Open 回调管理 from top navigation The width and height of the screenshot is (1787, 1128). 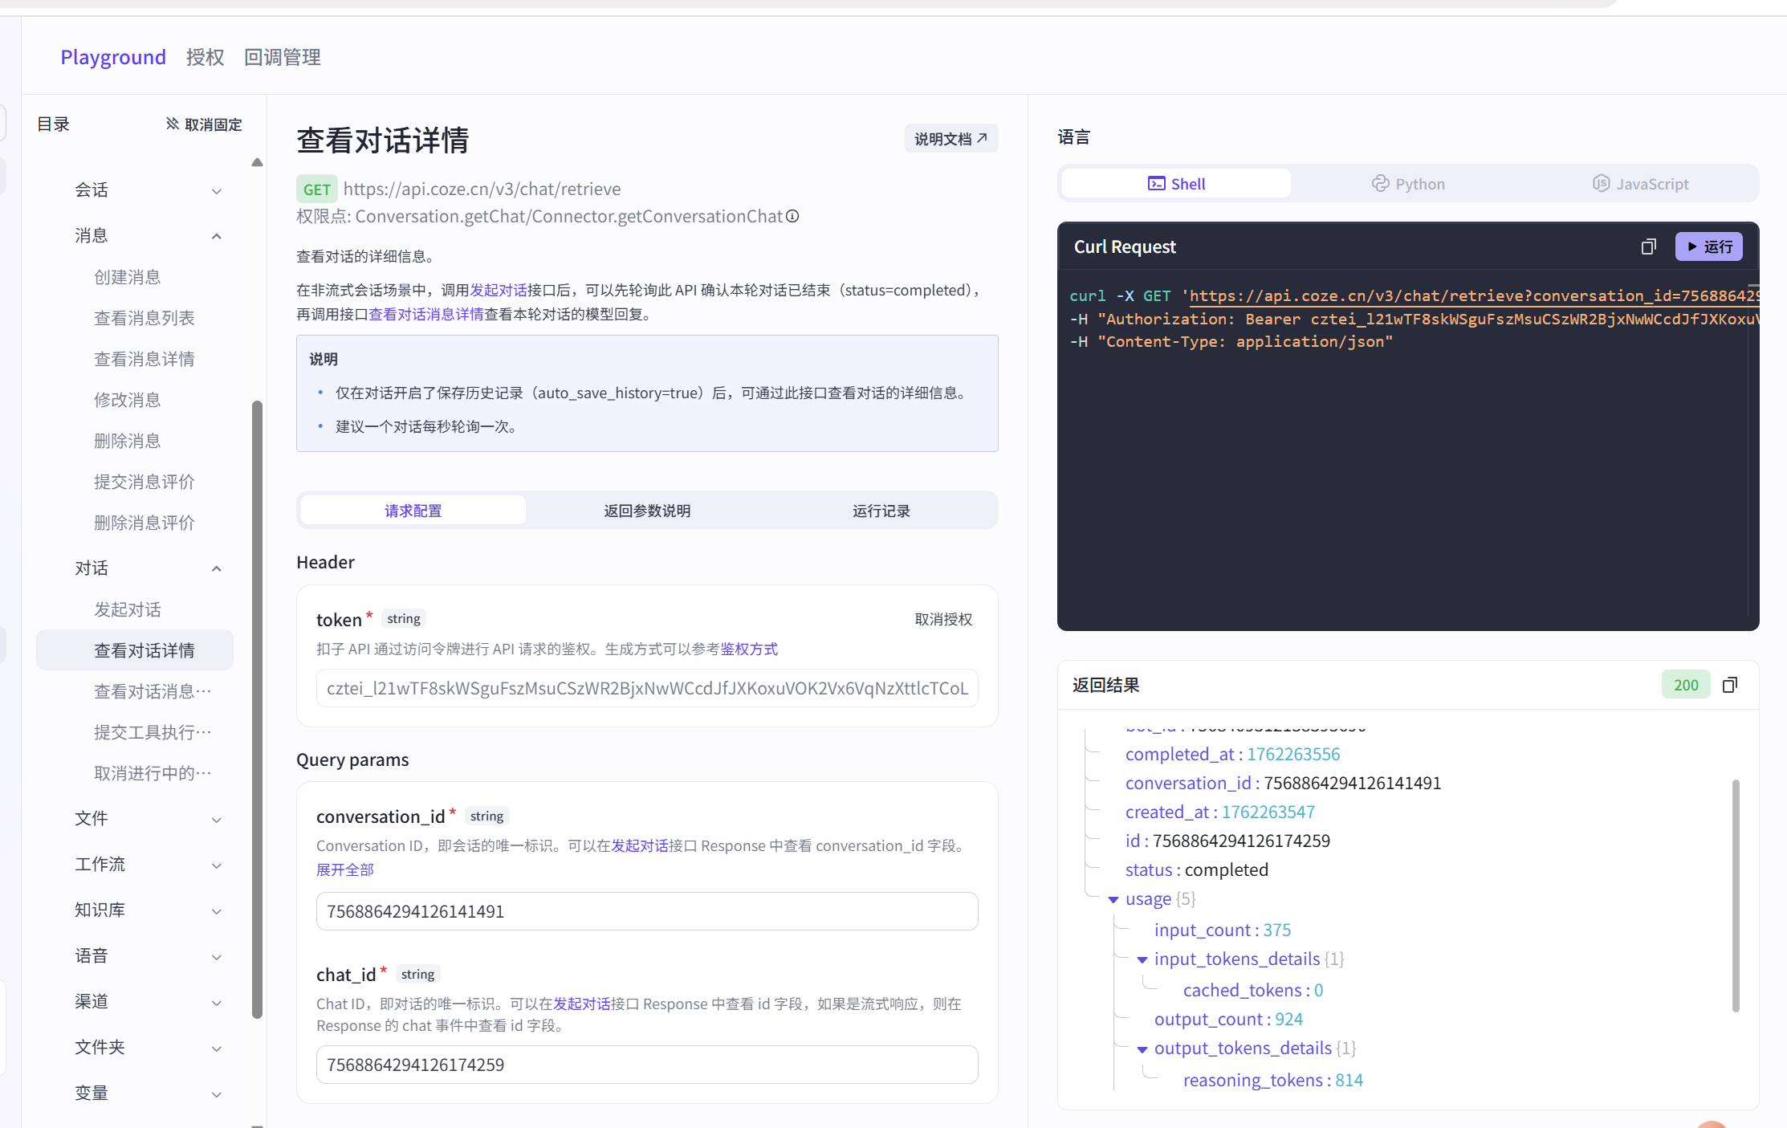282,56
